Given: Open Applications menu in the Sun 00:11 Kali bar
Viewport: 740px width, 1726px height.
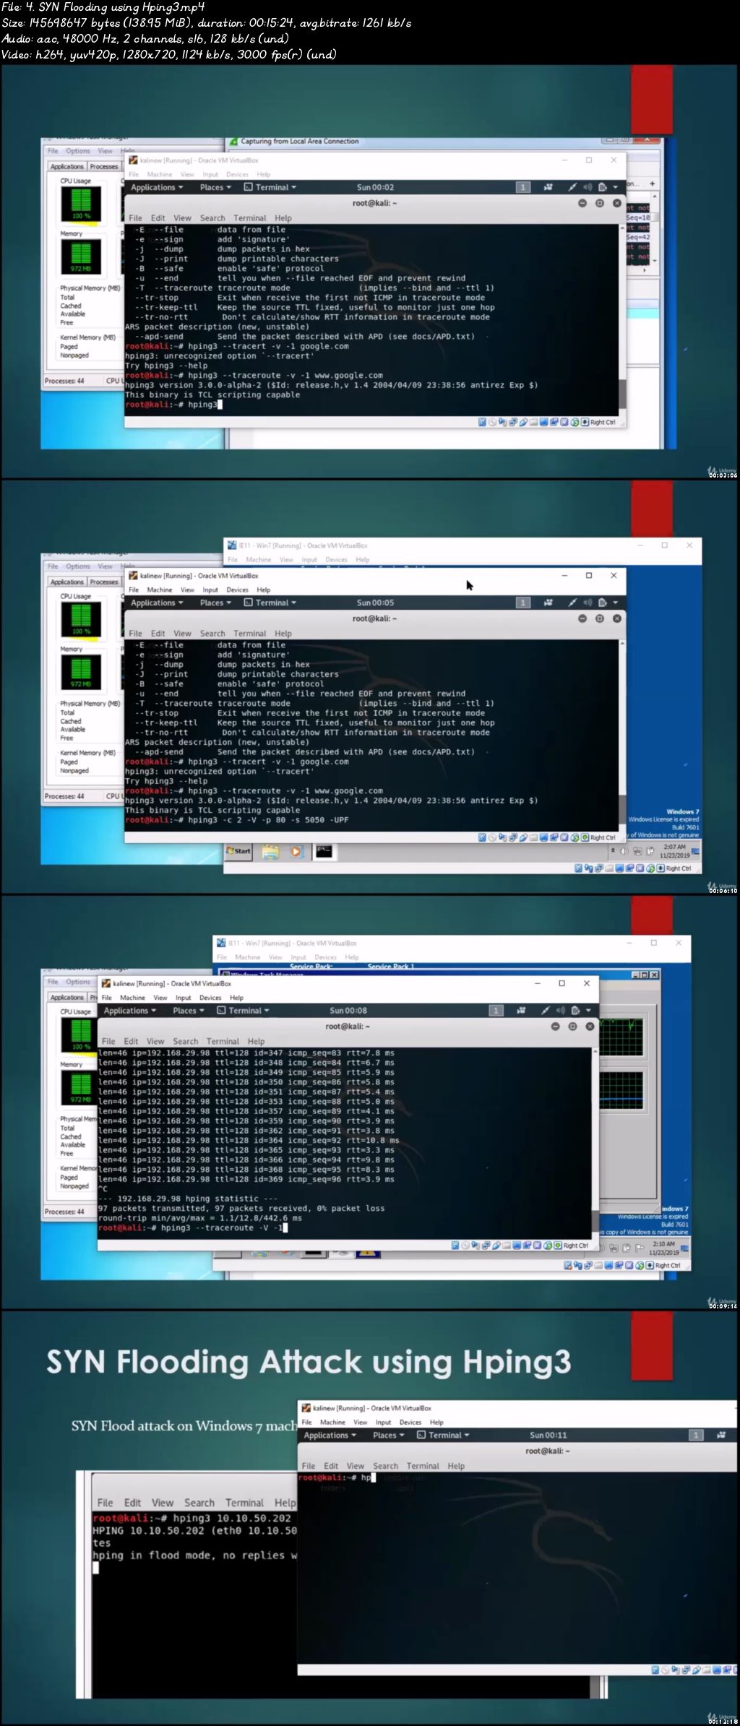Looking at the screenshot, I should [330, 1435].
